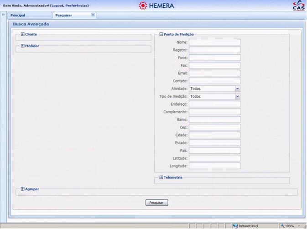307x229 pixels.
Task: Expand the left sidebar with double-arrow icon
Action: [3, 15]
